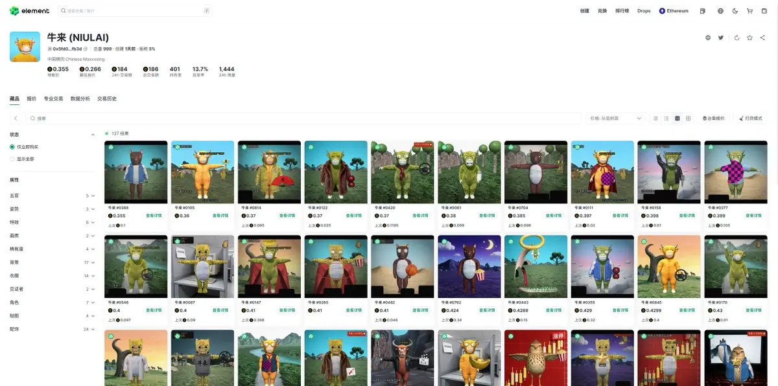Expand the 姿势 attribute filter
Screen dimensions: 778x386
point(52,209)
